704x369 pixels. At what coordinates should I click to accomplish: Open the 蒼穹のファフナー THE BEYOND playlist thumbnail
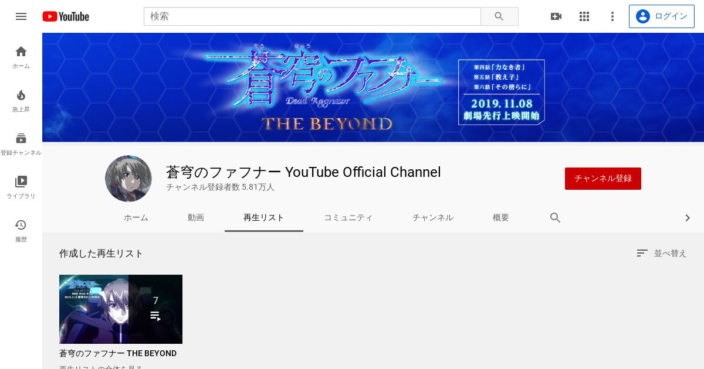[121, 309]
